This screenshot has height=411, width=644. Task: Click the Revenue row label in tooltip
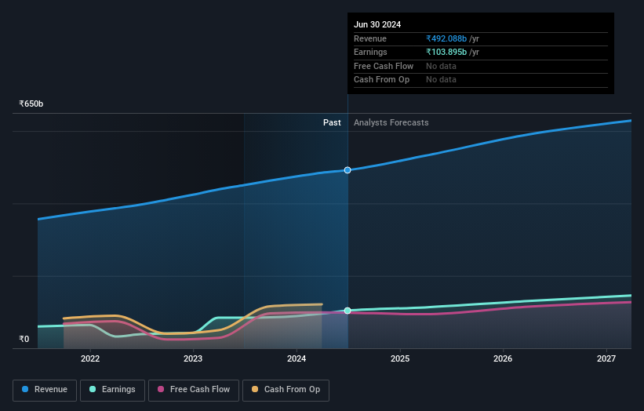pos(370,38)
